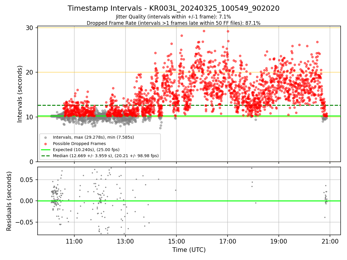Click the 11:00 tick label on the time axis
The height and width of the screenshot is (260, 347).
(74, 241)
